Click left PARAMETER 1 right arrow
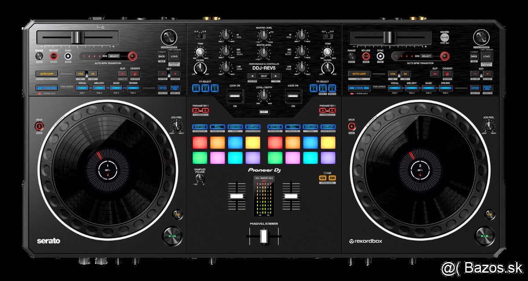The width and height of the screenshot is (528, 281). coord(205,110)
